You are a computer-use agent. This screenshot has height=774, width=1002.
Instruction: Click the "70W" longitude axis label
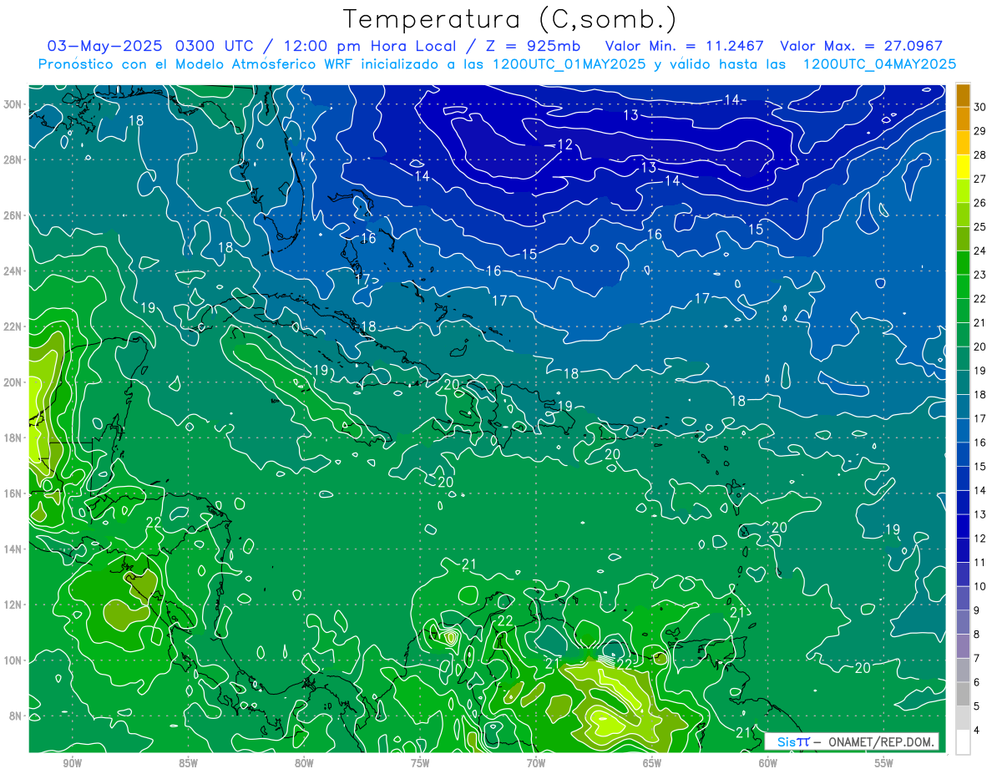tap(536, 764)
